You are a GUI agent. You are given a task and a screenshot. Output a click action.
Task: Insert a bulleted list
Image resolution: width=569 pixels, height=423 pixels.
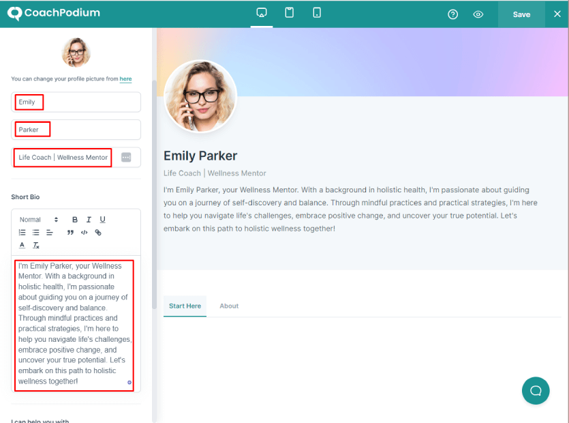[x=35, y=233]
